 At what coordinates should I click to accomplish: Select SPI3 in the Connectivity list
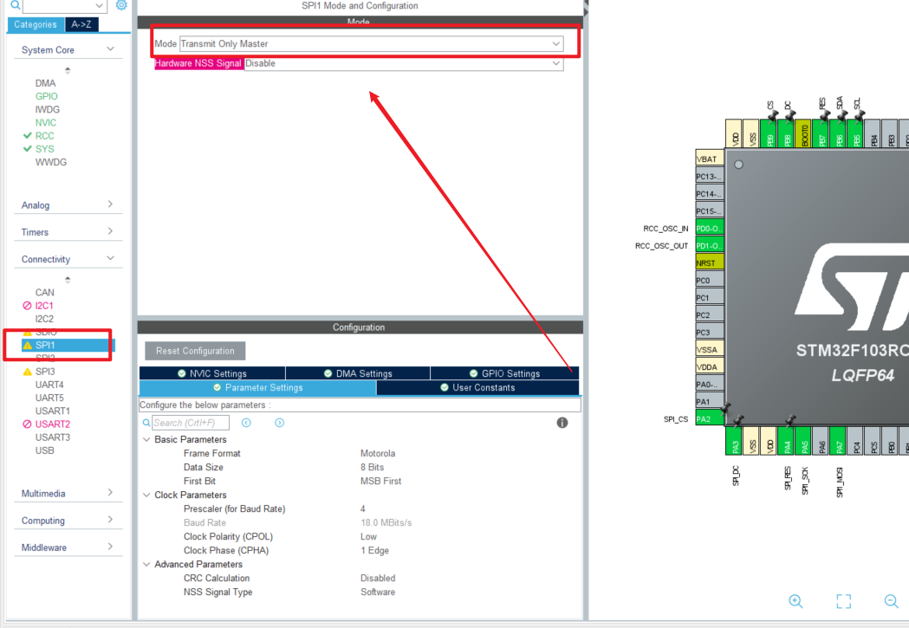[x=45, y=372]
